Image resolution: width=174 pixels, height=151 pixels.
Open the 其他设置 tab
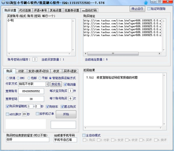pos(56,10)
